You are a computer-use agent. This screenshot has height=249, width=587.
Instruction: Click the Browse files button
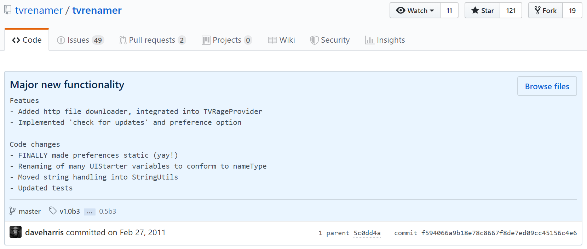point(547,86)
